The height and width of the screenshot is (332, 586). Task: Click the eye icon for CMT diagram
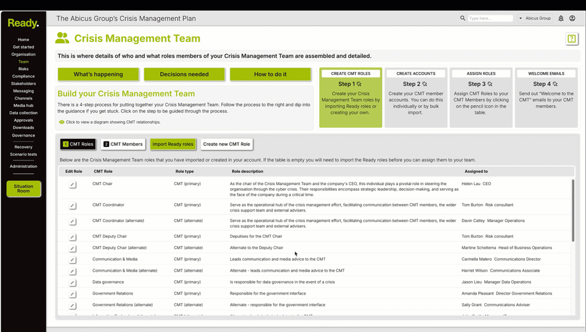coord(62,122)
